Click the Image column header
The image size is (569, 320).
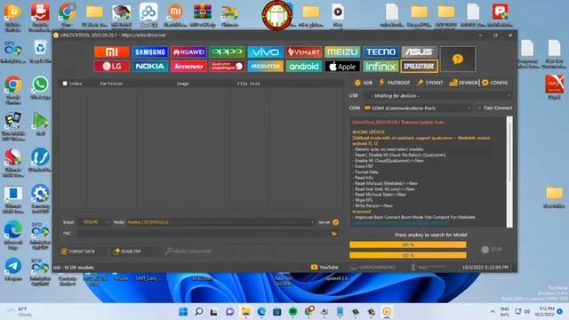coord(182,84)
